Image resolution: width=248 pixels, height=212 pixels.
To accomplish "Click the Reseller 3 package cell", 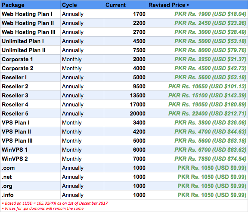I will point(31,96).
